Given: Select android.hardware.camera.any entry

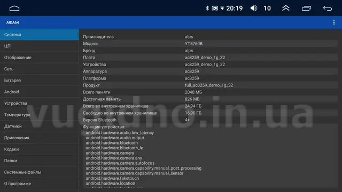Looking at the screenshot, I should pyautogui.click(x=114, y=158).
